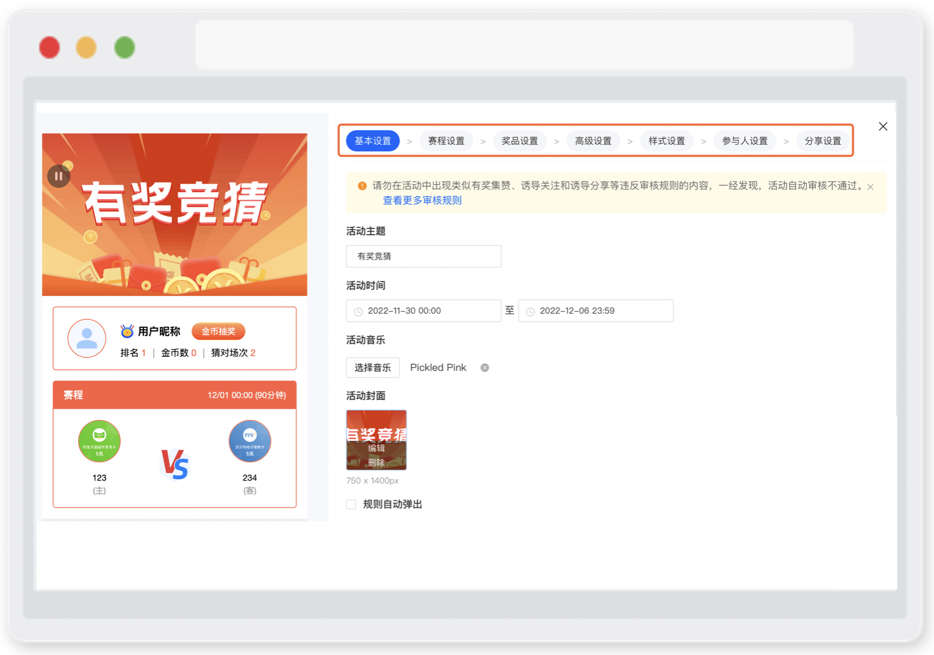Delete the activity cover via 删除
The height and width of the screenshot is (655, 934).
[x=376, y=462]
